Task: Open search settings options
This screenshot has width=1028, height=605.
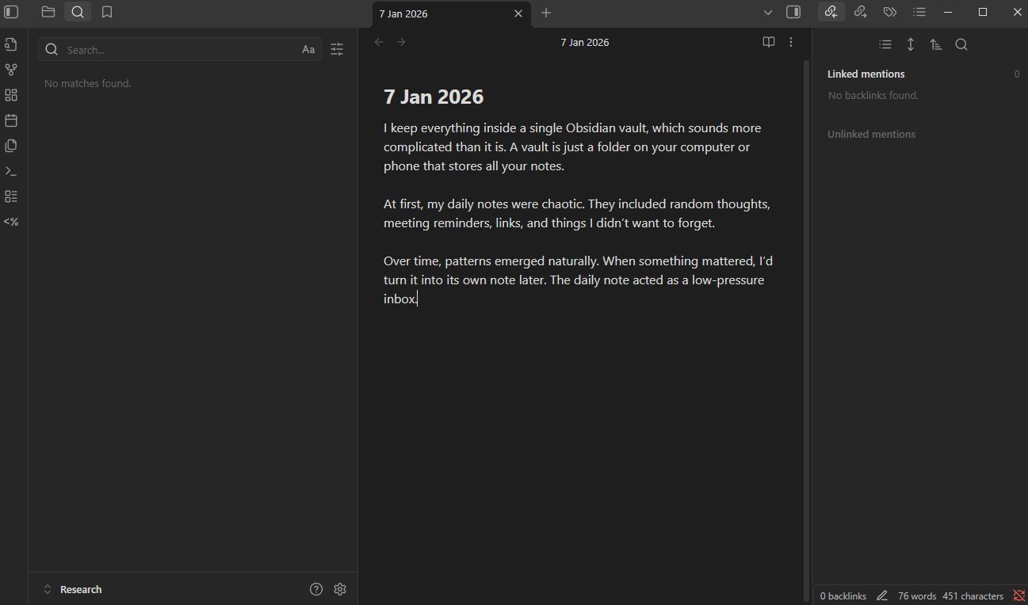Action: [337, 50]
